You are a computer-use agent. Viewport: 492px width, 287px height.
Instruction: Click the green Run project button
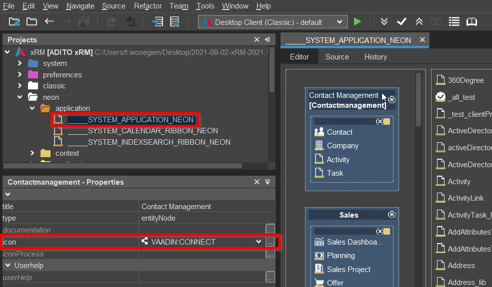(x=357, y=21)
